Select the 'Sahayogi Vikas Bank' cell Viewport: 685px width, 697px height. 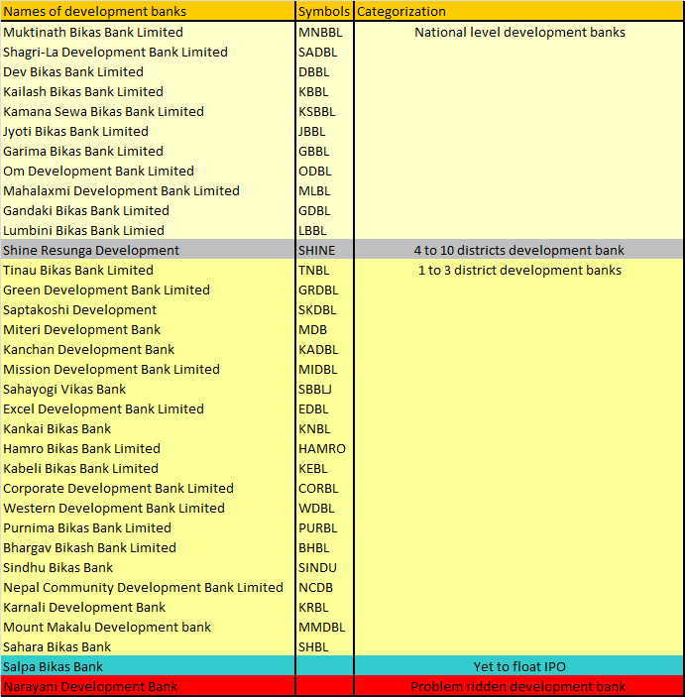point(148,389)
